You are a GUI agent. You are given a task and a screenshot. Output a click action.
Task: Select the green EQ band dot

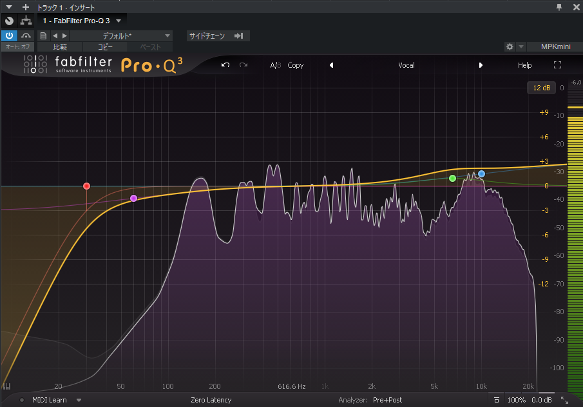point(452,179)
